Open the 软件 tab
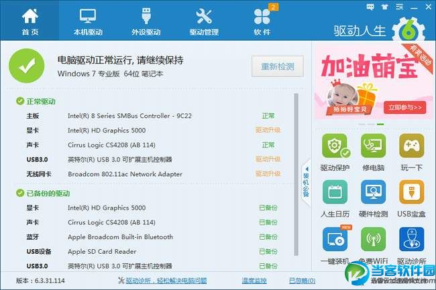Viewport: 436px width, 290px height. pos(262,21)
